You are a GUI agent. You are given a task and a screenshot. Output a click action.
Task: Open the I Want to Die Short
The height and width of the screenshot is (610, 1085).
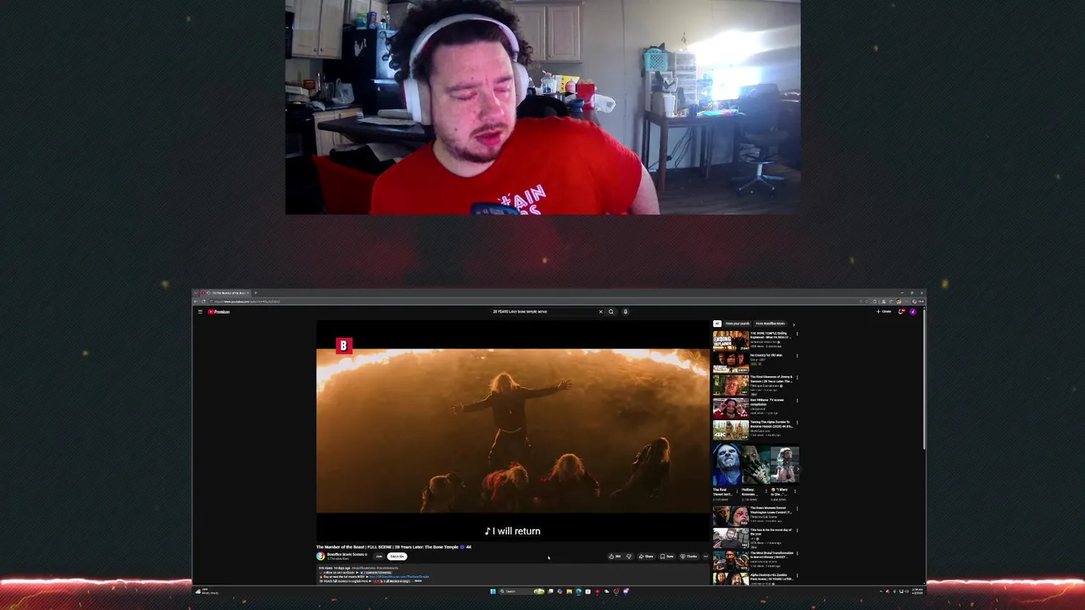784,465
